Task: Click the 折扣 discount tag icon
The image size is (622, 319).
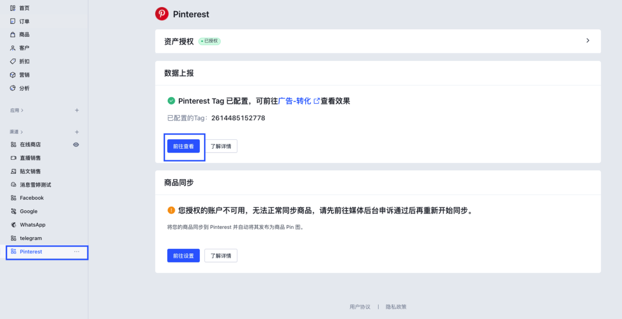Action: pos(13,61)
